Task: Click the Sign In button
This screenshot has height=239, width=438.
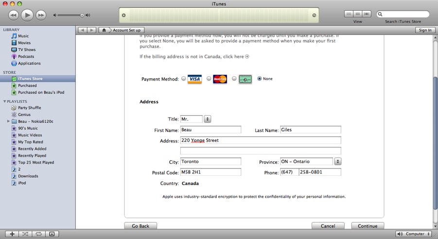Action: [425, 30]
